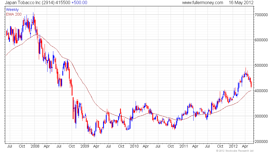
Task: Open the www.fullermoney.com link text
Action: click(203, 2)
